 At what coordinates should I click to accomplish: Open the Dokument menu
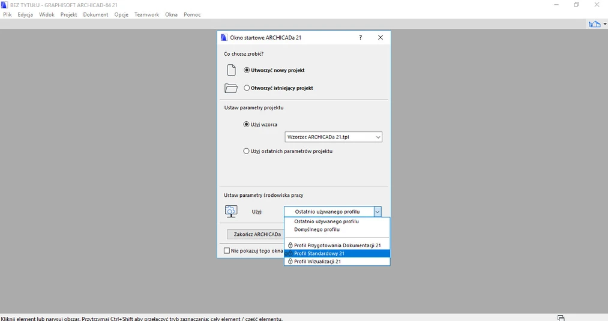pyautogui.click(x=95, y=15)
